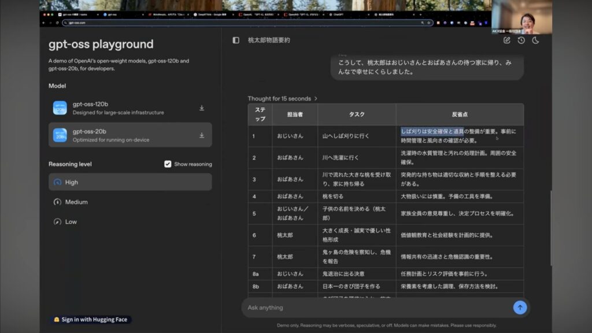Click Sign in with Hugging Face
Screen dimensions: 592x333
click(91, 319)
